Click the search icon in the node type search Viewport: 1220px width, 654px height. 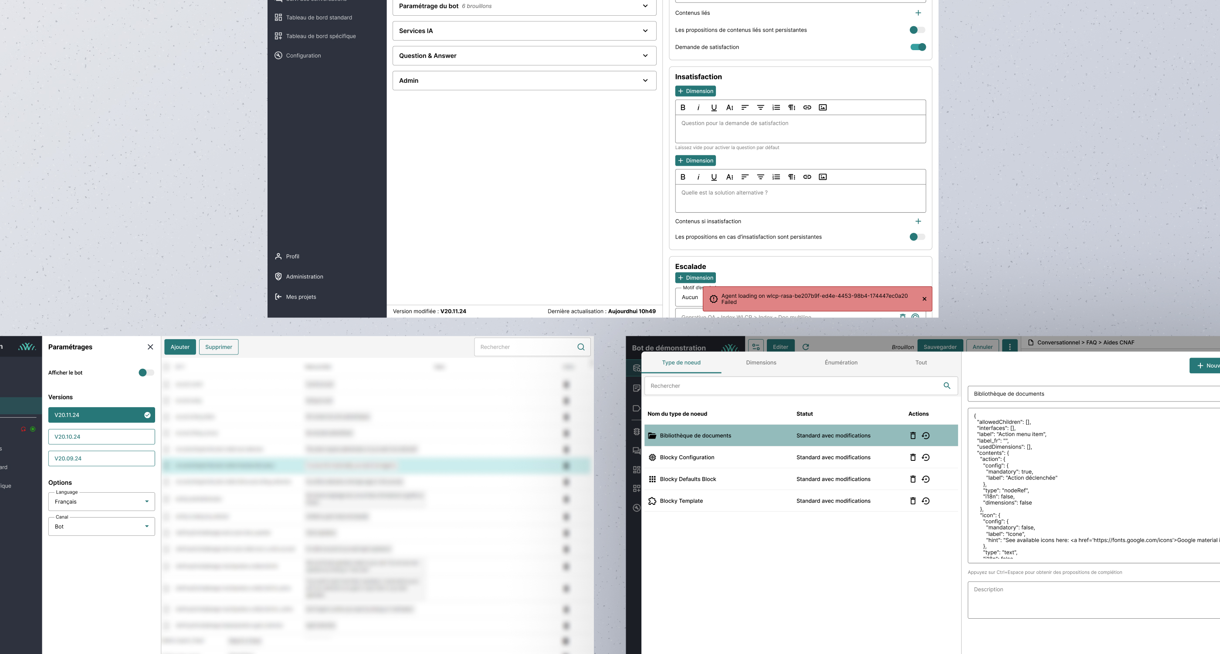click(947, 386)
